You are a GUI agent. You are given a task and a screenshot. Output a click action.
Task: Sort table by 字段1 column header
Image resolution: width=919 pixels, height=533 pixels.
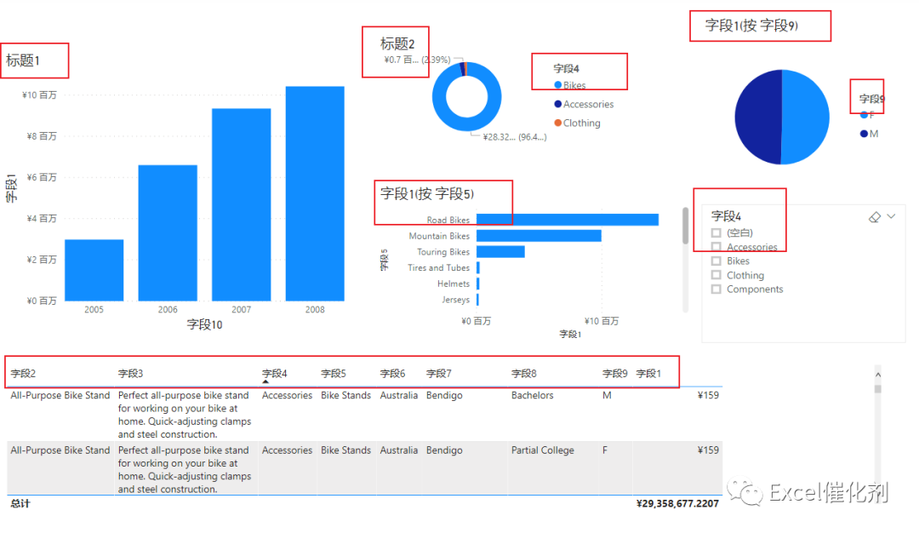tap(648, 374)
